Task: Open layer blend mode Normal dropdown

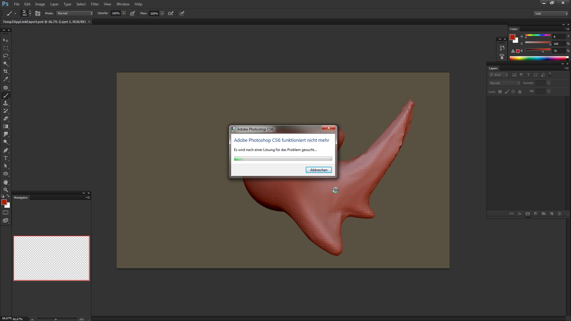Action: 504,83
